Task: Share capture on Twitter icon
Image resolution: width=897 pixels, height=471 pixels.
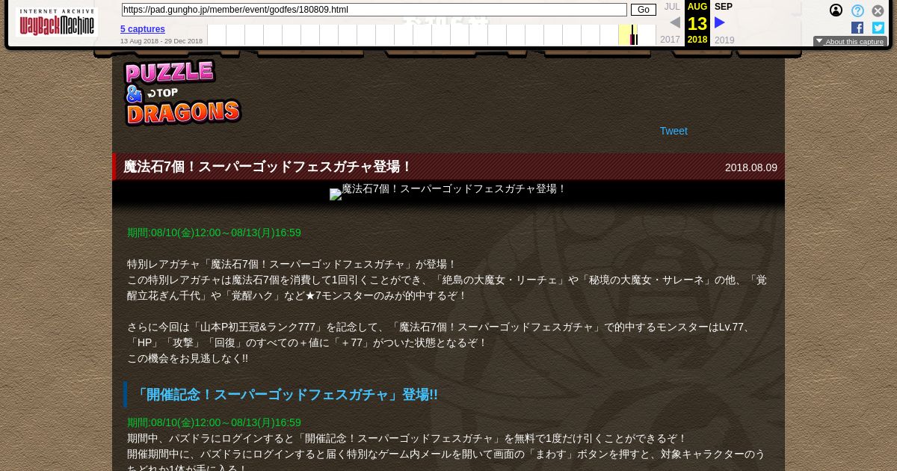Action: [x=878, y=28]
